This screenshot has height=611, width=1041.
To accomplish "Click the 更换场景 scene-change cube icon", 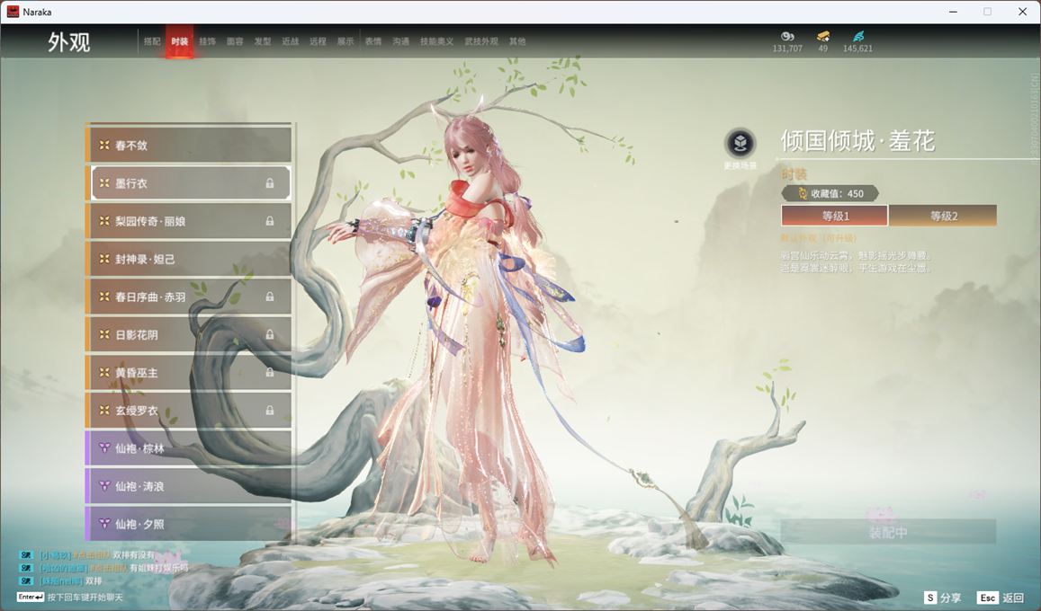I will pyautogui.click(x=740, y=143).
